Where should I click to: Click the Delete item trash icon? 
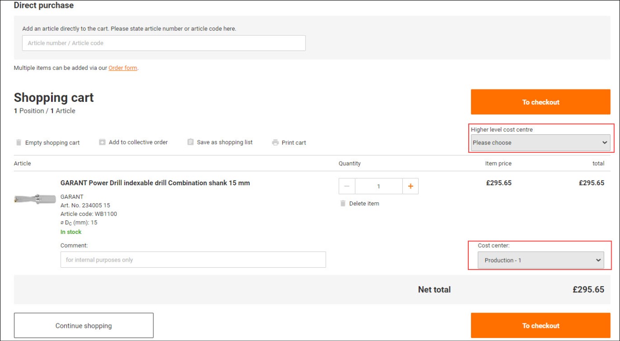[343, 204]
